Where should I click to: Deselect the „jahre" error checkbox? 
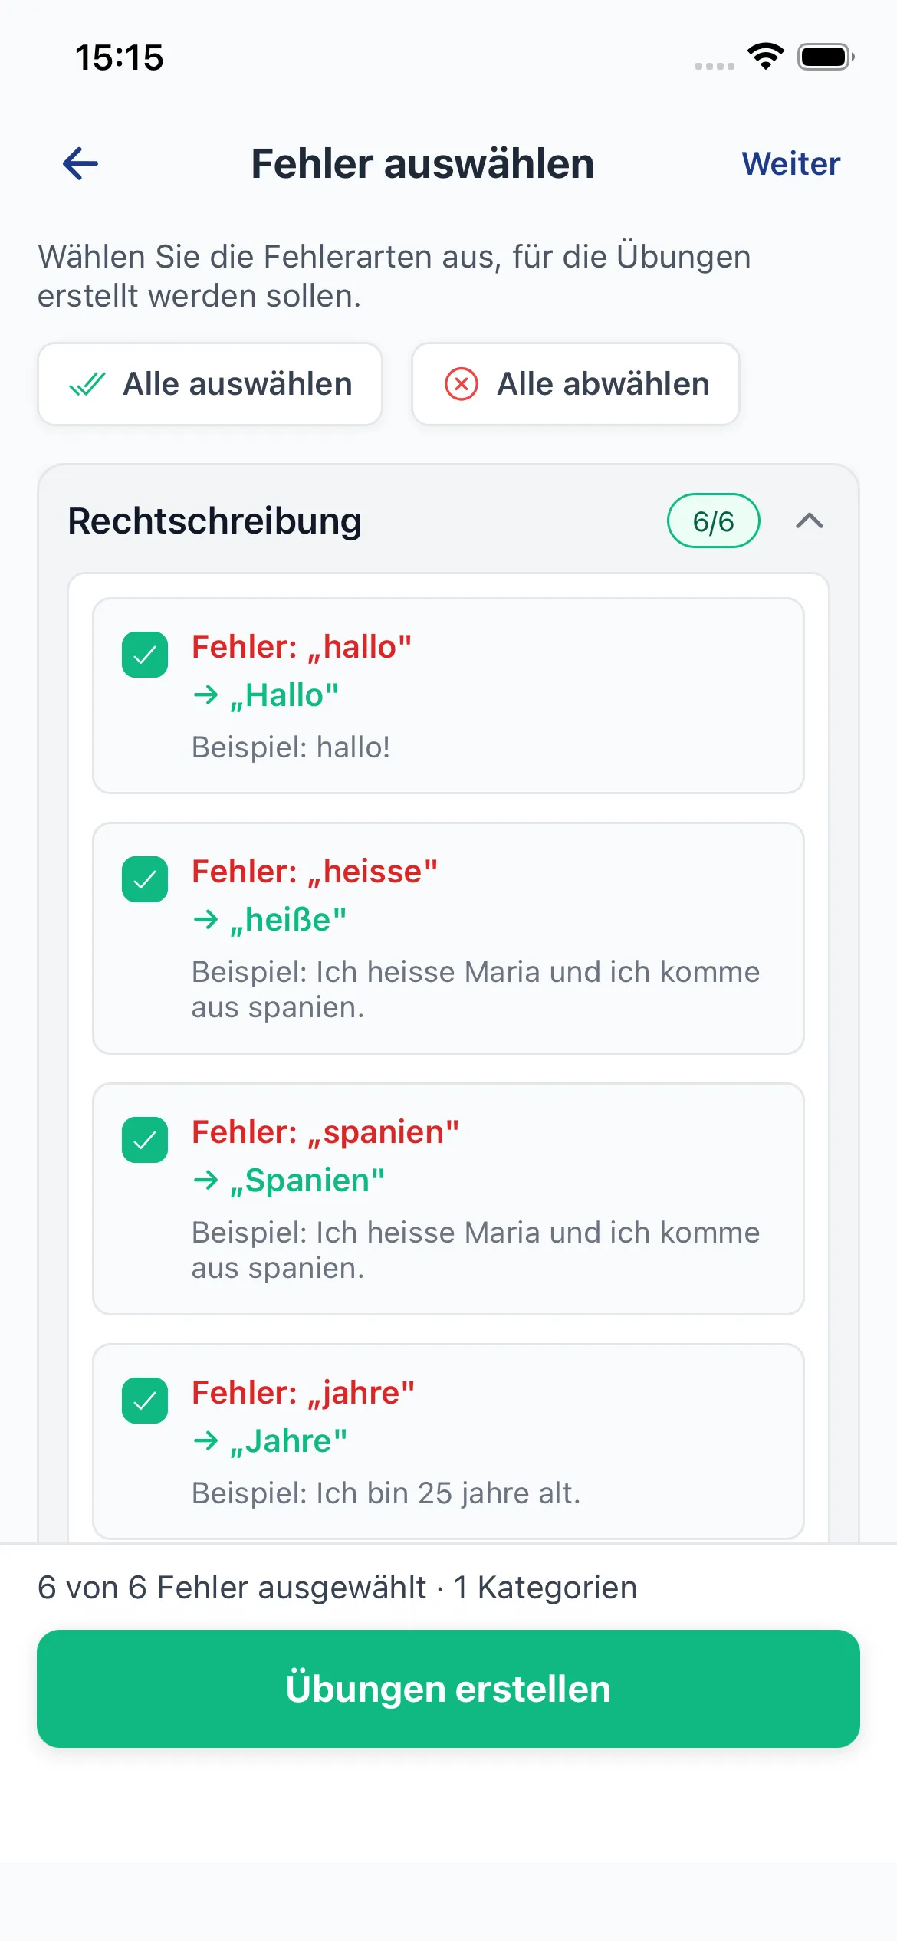pos(145,1401)
